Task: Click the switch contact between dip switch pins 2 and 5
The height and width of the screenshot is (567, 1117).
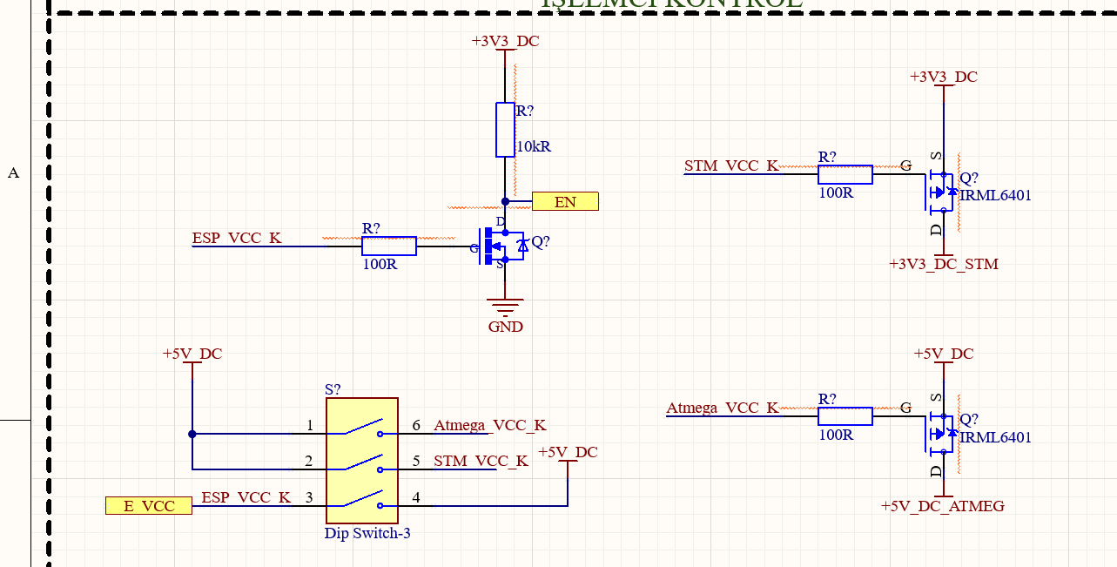Action: (362, 464)
